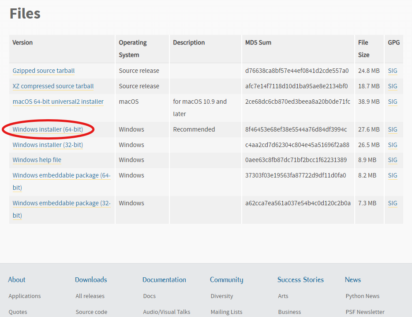Select MD5 sum a62cca7ea561a037e54b4c0d120c2b0a

pyautogui.click(x=298, y=204)
